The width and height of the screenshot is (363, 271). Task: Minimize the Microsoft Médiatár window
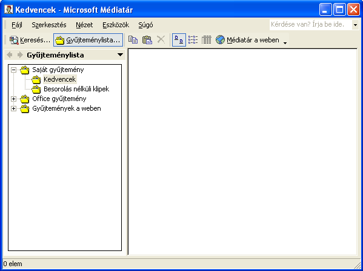325,10
